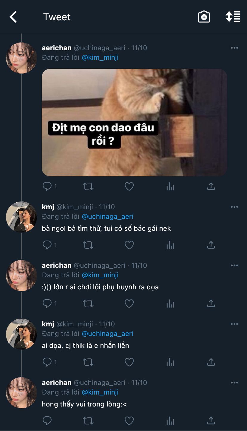Viewport: 247px width, 431px height.
Task: Open the orange cat meme image
Action: [x=134, y=123]
